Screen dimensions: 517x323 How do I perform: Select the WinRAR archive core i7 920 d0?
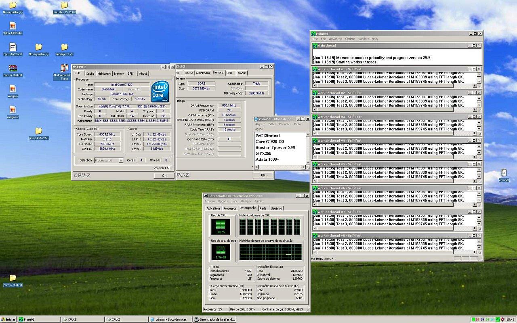click(13, 68)
